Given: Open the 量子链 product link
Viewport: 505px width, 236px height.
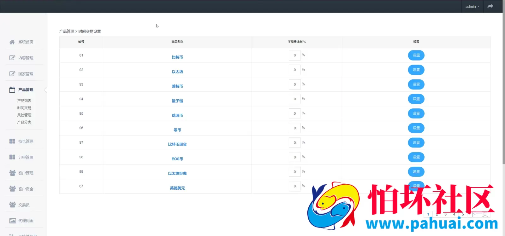Looking at the screenshot, I should (177, 101).
